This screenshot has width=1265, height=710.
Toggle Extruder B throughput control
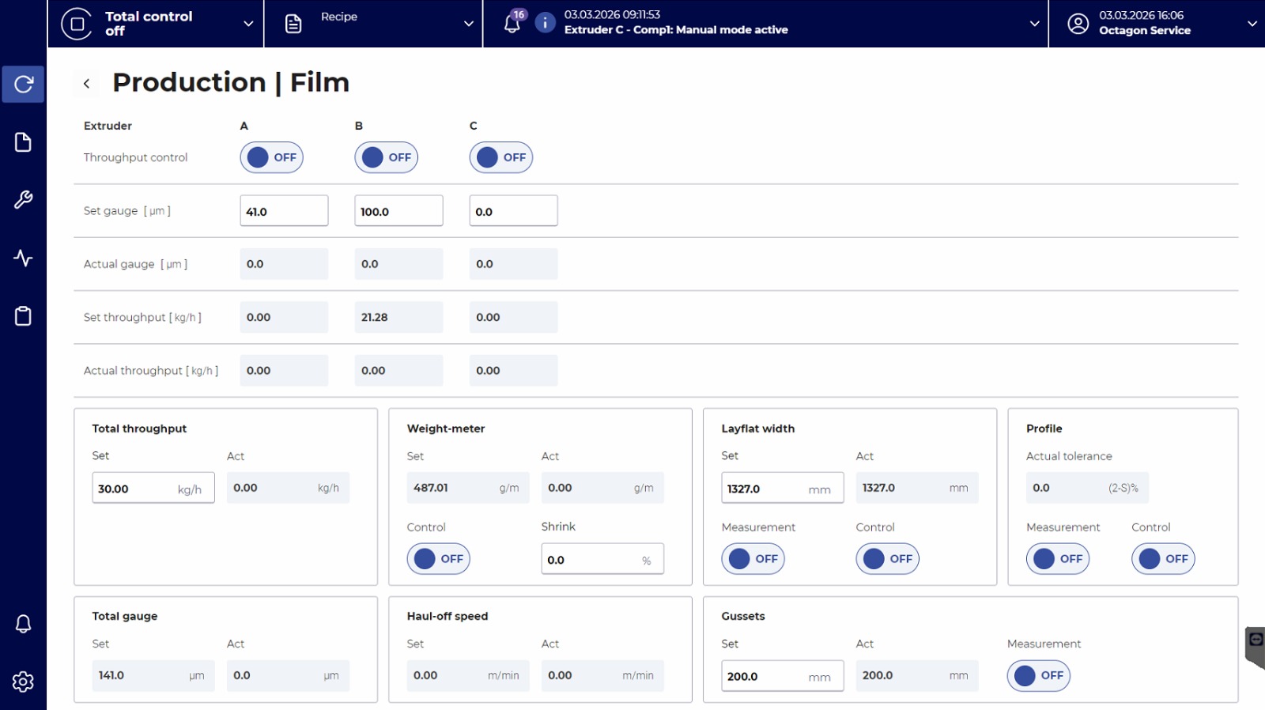pyautogui.click(x=386, y=157)
